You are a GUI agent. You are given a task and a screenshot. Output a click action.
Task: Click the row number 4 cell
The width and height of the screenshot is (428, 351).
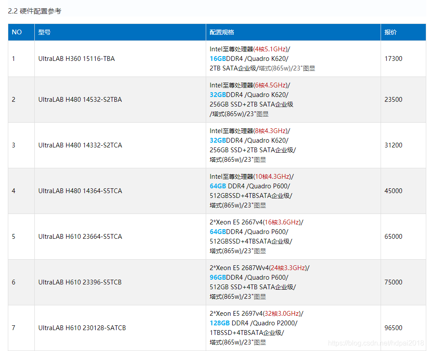click(21, 191)
